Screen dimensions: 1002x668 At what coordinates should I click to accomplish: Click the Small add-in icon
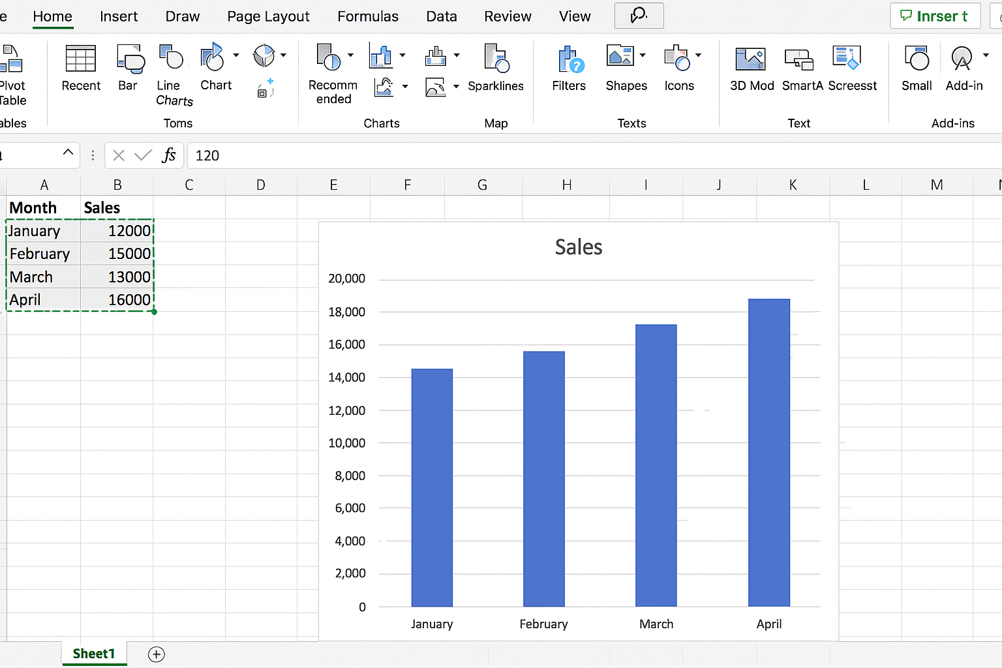pyautogui.click(x=917, y=58)
